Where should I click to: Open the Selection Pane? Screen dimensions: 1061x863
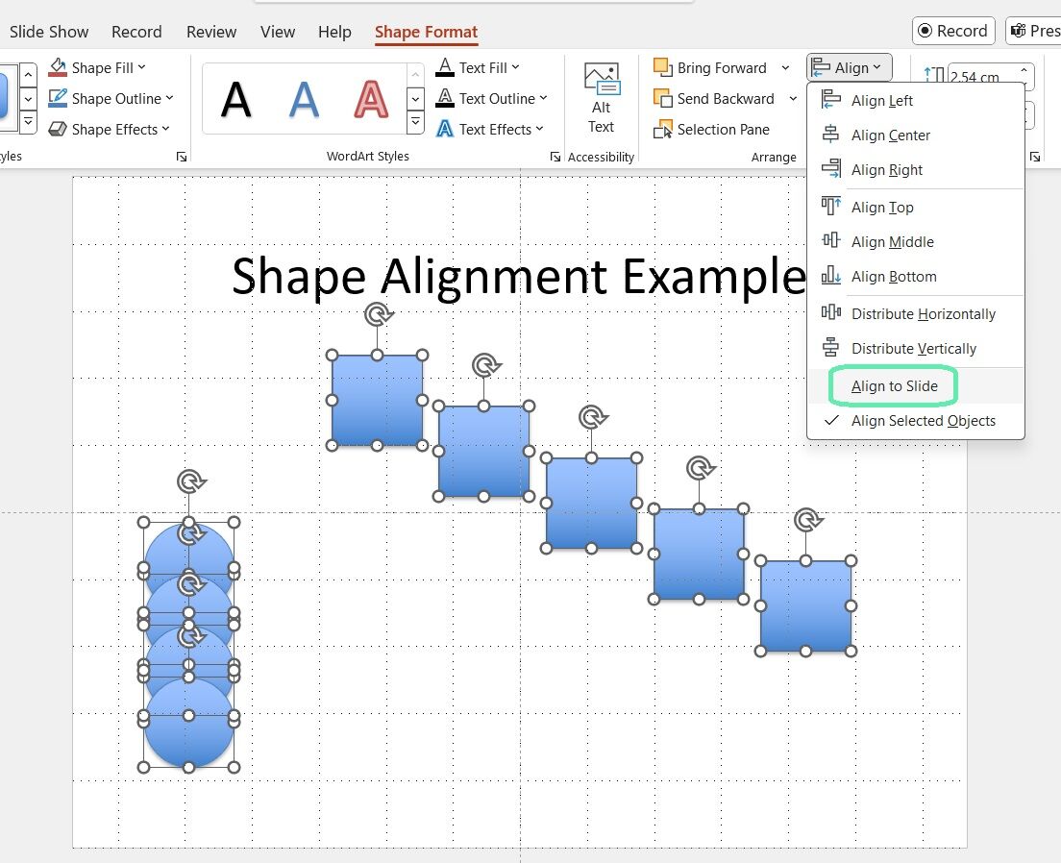click(x=711, y=130)
